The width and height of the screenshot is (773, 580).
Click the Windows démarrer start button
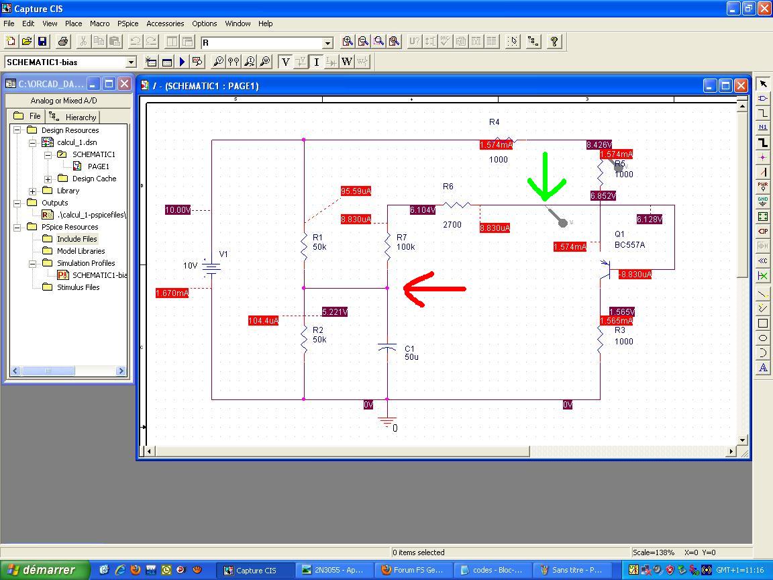[x=45, y=570]
